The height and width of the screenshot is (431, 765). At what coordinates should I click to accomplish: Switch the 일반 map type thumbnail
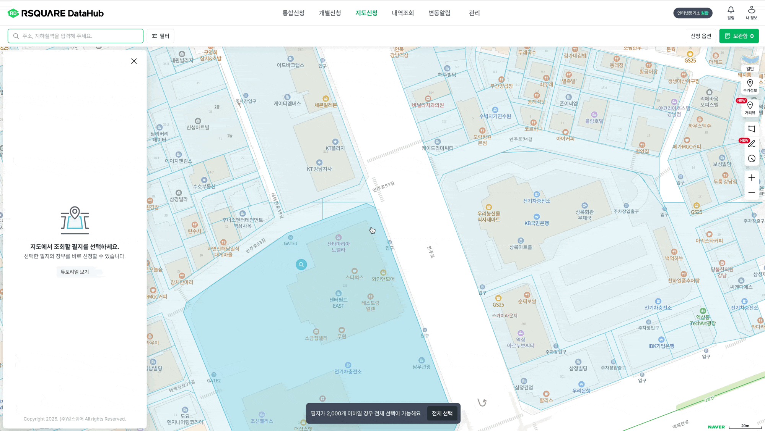click(750, 63)
